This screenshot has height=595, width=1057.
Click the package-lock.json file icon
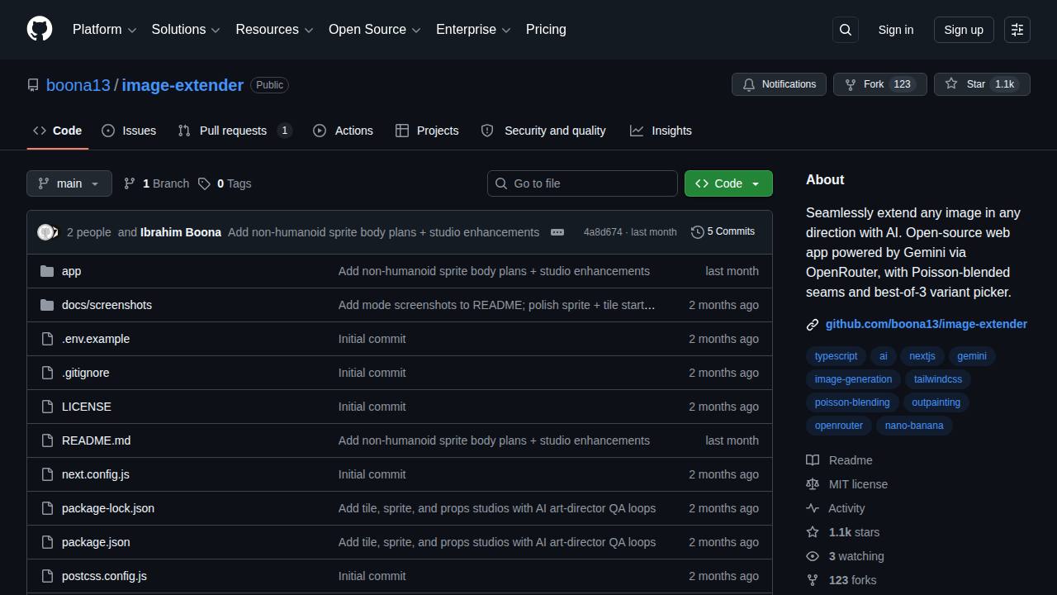click(47, 508)
